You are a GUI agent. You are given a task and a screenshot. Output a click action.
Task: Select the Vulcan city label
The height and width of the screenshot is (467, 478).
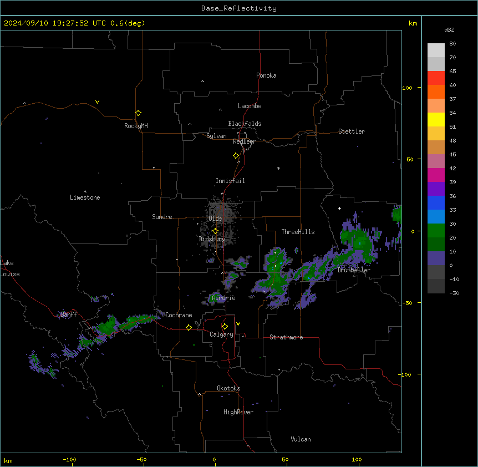301,439
